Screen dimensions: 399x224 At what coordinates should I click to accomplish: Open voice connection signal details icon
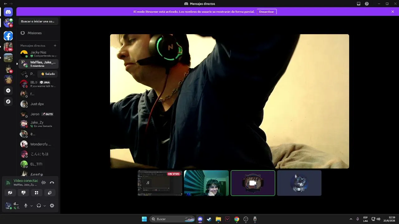[8, 183]
